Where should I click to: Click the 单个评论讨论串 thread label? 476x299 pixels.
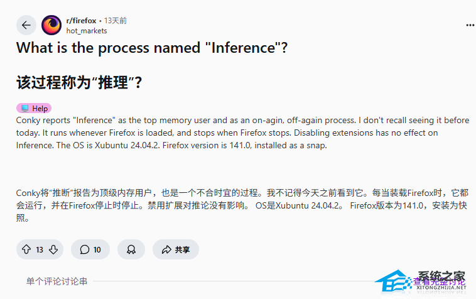tap(57, 281)
